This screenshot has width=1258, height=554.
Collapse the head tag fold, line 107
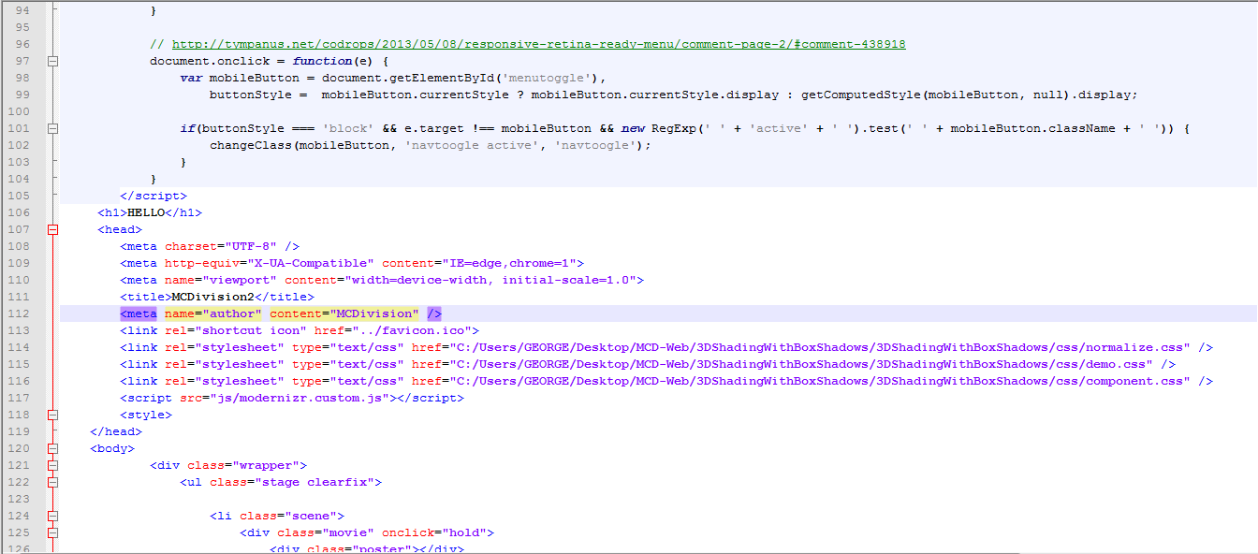coord(53,229)
